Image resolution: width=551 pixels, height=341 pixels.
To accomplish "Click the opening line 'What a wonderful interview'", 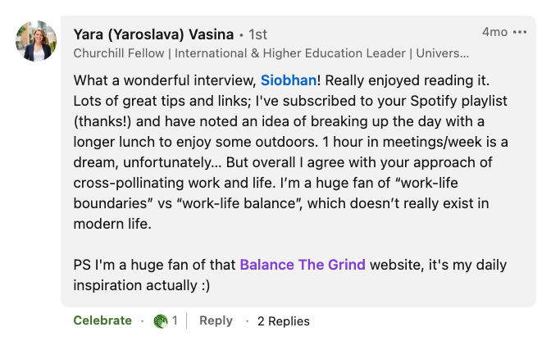I will point(164,80).
